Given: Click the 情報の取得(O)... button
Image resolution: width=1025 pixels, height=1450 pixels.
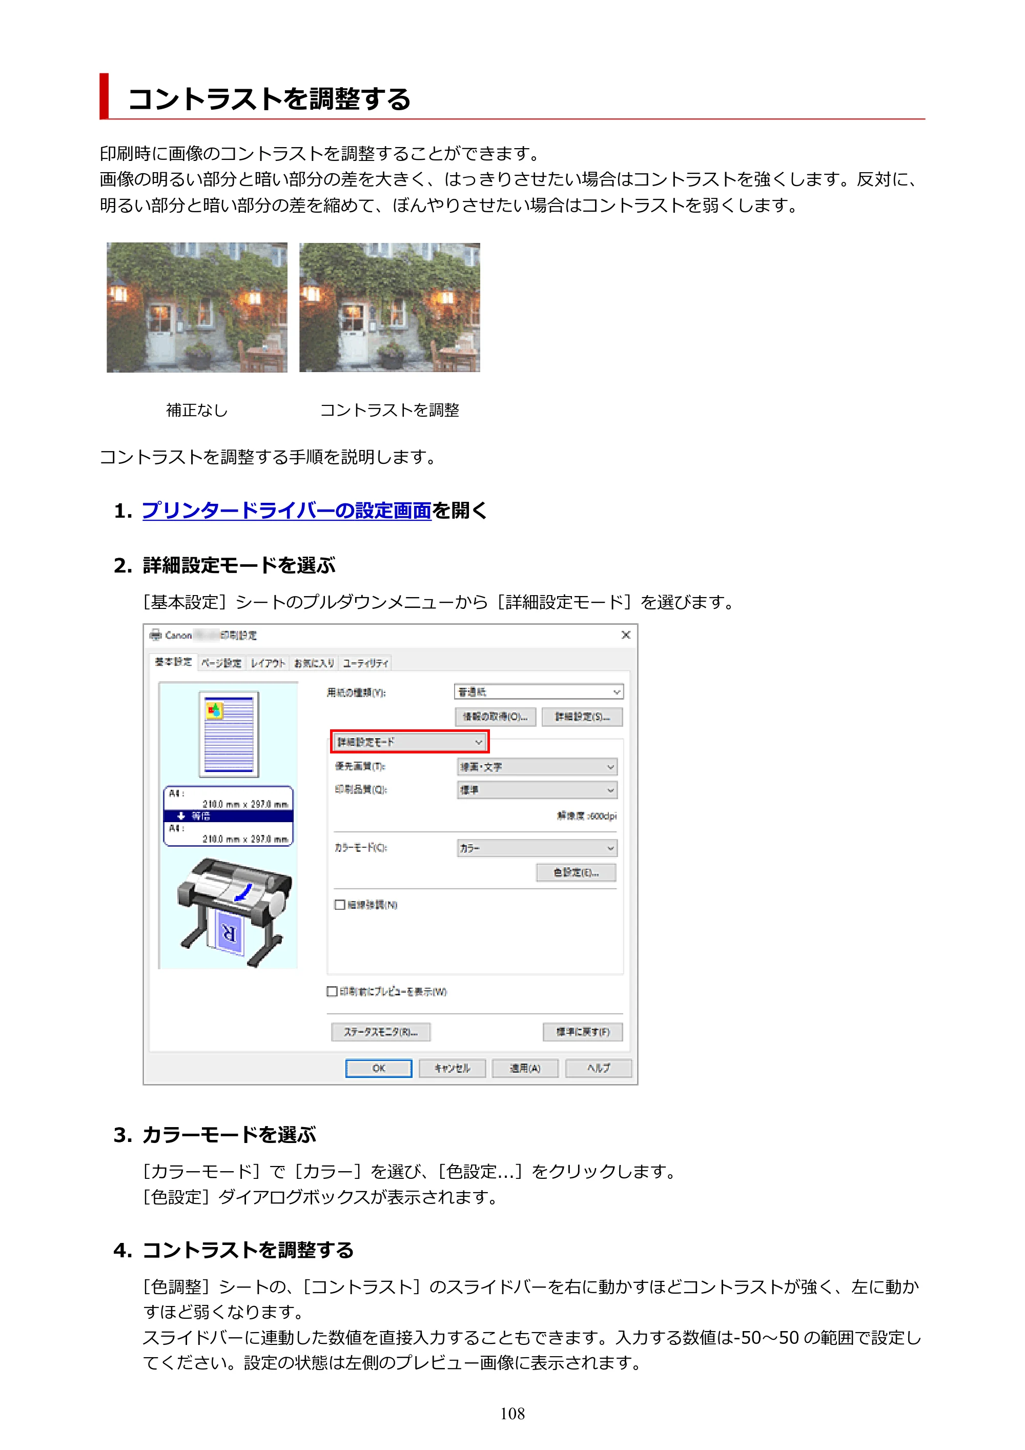Looking at the screenshot, I should tap(495, 717).
